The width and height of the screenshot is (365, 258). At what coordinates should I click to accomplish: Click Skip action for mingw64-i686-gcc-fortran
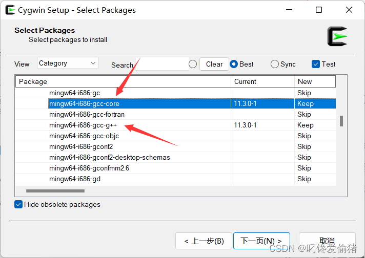[304, 114]
